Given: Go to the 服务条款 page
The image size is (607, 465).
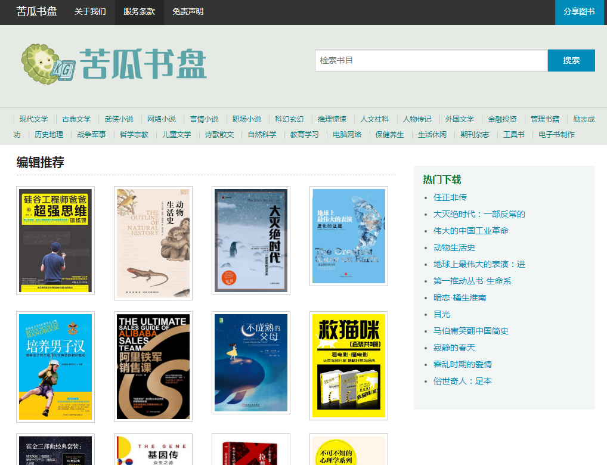Looking at the screenshot, I should pyautogui.click(x=140, y=12).
